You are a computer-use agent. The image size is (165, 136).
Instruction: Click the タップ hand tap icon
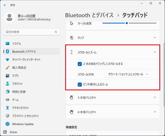click(x=72, y=38)
